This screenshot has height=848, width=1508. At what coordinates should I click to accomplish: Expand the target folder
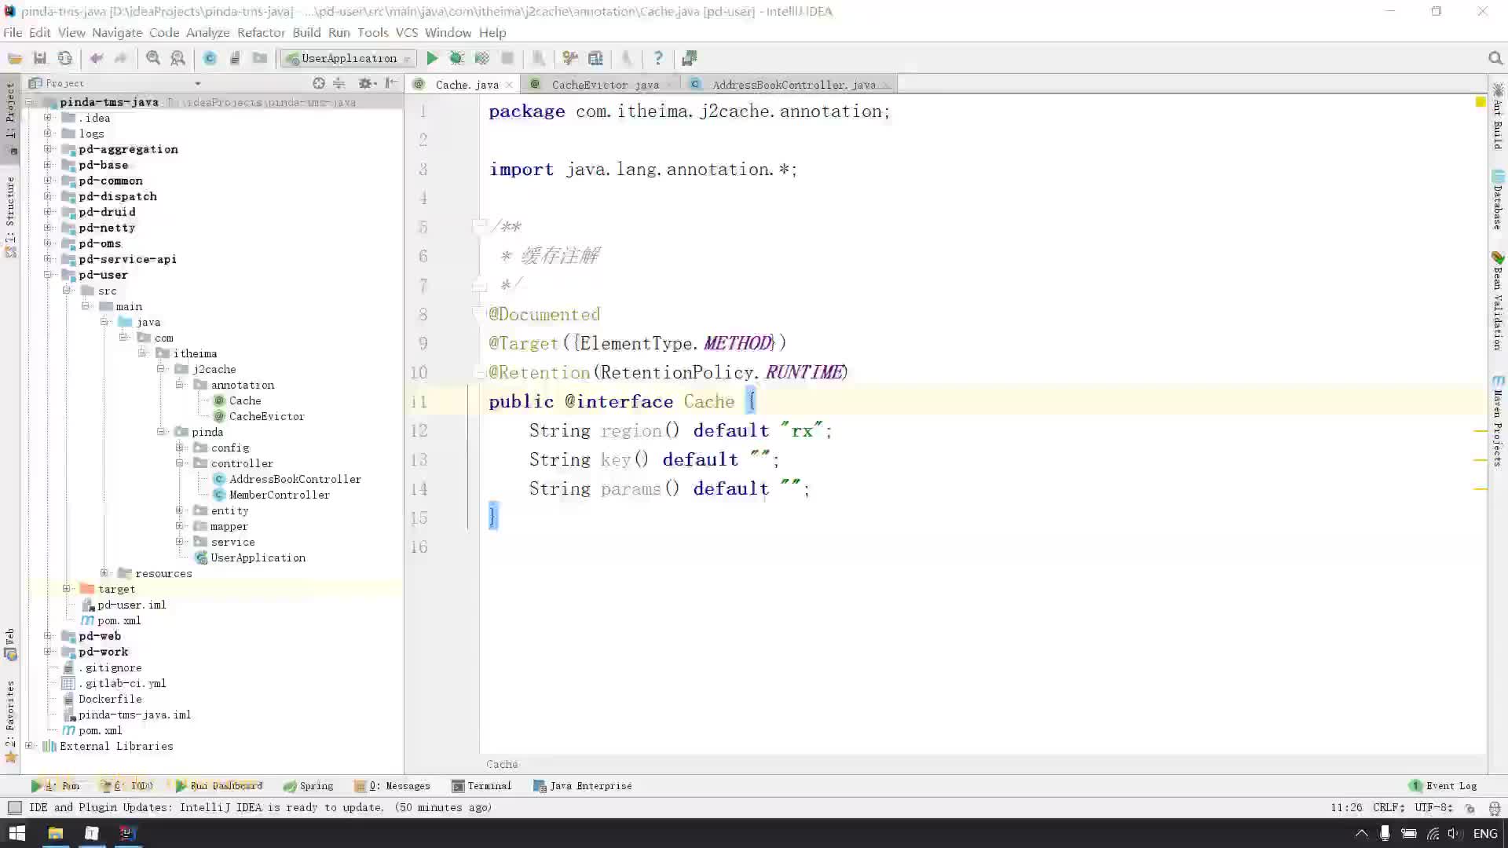(x=67, y=589)
